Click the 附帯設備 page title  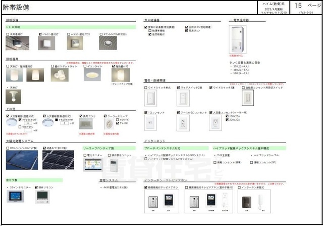point(16,8)
